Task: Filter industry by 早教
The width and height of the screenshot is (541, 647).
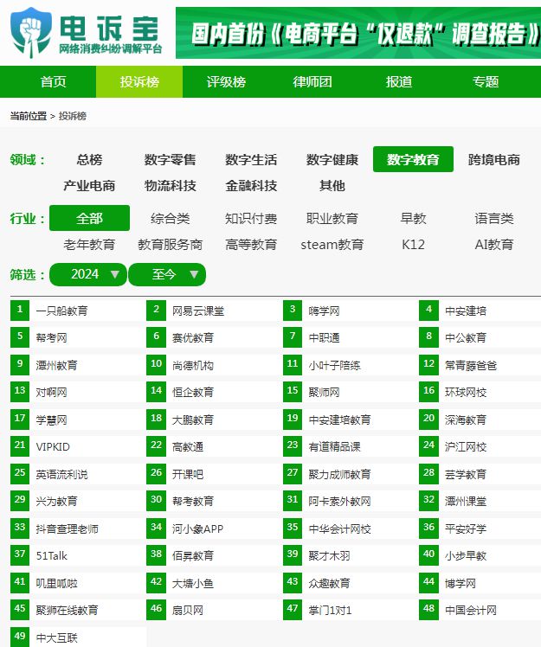Action: coord(413,218)
